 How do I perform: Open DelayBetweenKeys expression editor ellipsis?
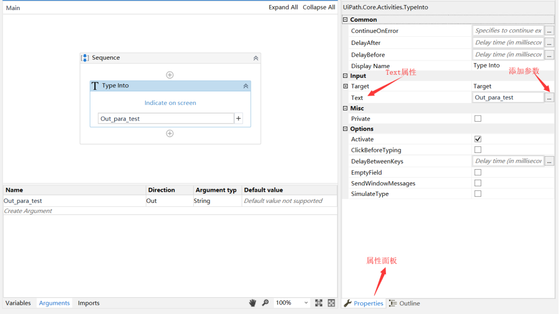549,161
